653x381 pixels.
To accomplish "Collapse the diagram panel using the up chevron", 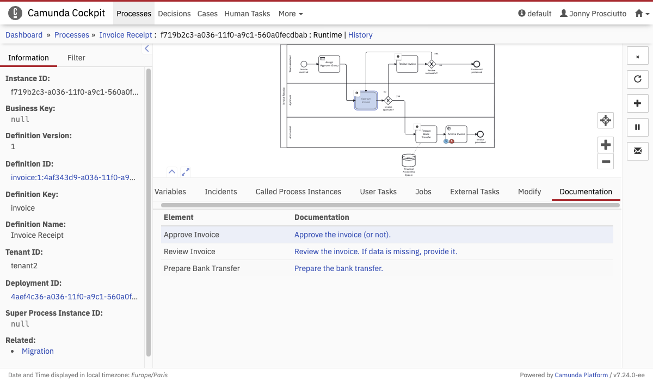I will click(x=172, y=171).
